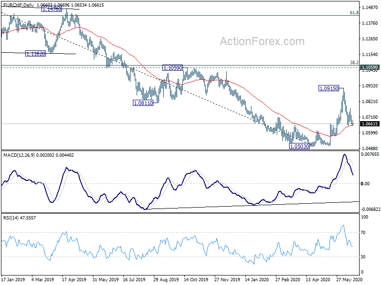Click the current price tag 1.06615
This screenshot has width=381, height=285.
[x=370, y=124]
